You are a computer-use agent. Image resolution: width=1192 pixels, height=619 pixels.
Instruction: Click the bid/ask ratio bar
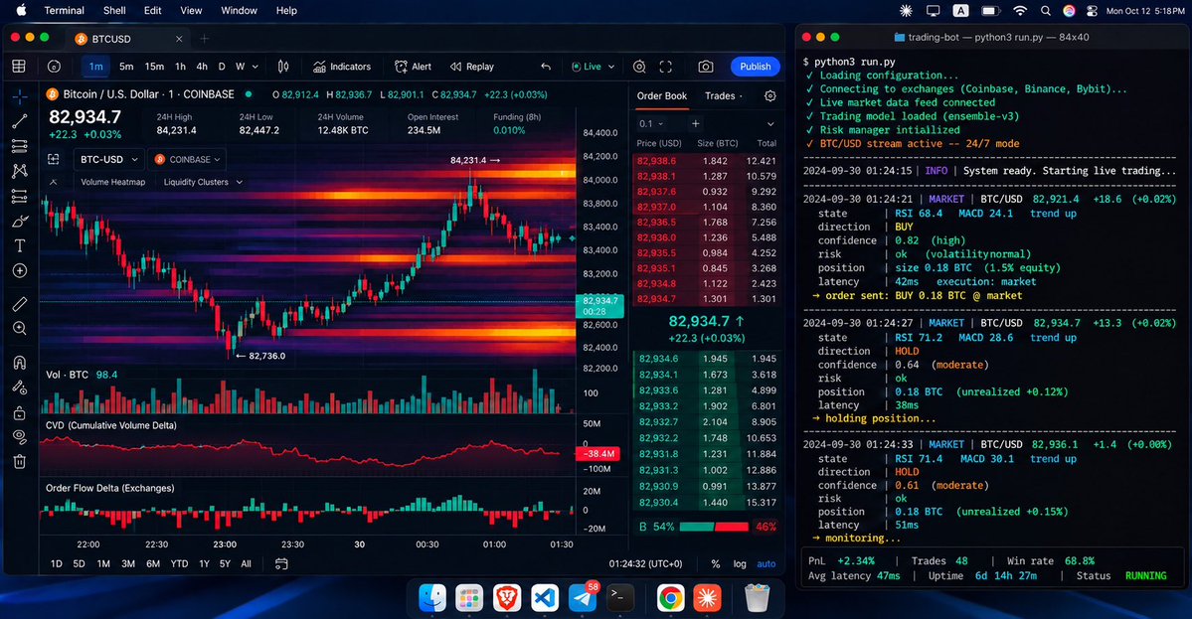pos(714,527)
